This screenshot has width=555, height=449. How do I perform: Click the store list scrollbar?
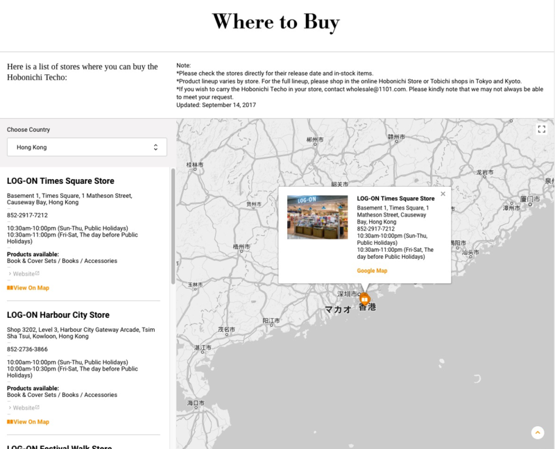[173, 226]
